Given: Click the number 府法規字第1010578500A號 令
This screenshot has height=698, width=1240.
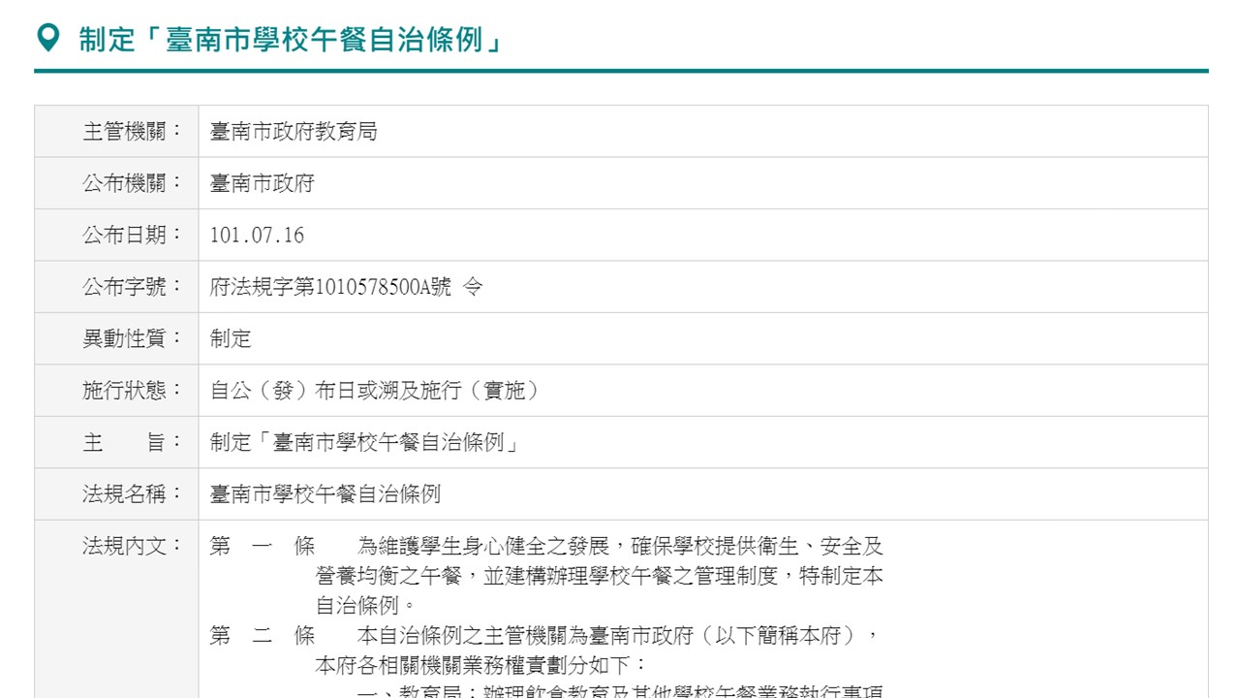Looking at the screenshot, I should pyautogui.click(x=346, y=287).
